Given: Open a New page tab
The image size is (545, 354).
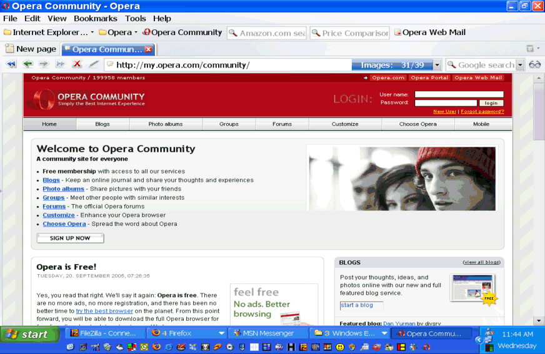Looking at the screenshot, I should tap(31, 49).
